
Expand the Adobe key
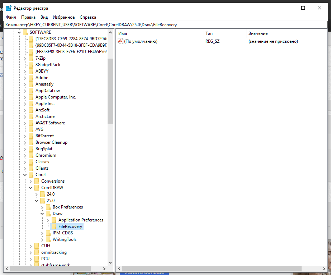25,78
